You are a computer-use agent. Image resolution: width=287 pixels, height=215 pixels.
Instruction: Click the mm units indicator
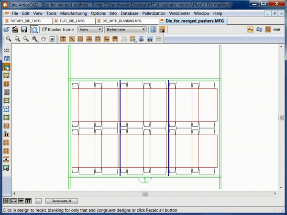276,30
